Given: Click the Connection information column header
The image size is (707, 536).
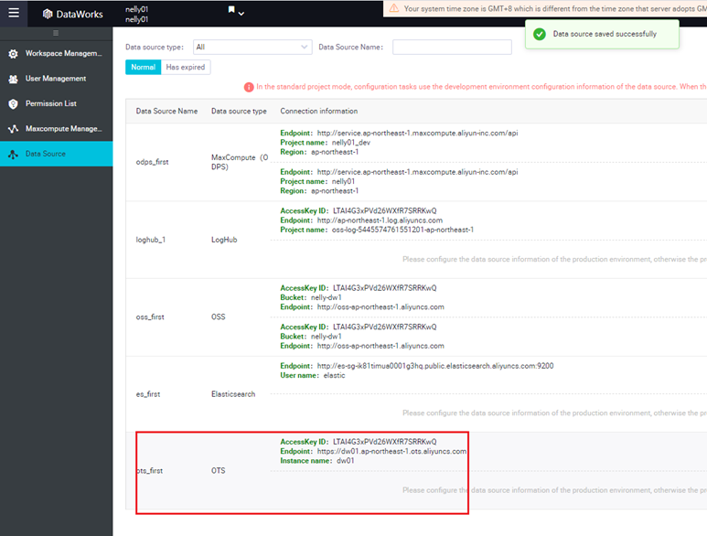Looking at the screenshot, I should (319, 111).
